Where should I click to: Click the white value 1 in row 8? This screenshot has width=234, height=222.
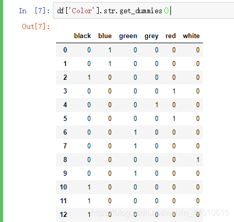[x=198, y=160]
